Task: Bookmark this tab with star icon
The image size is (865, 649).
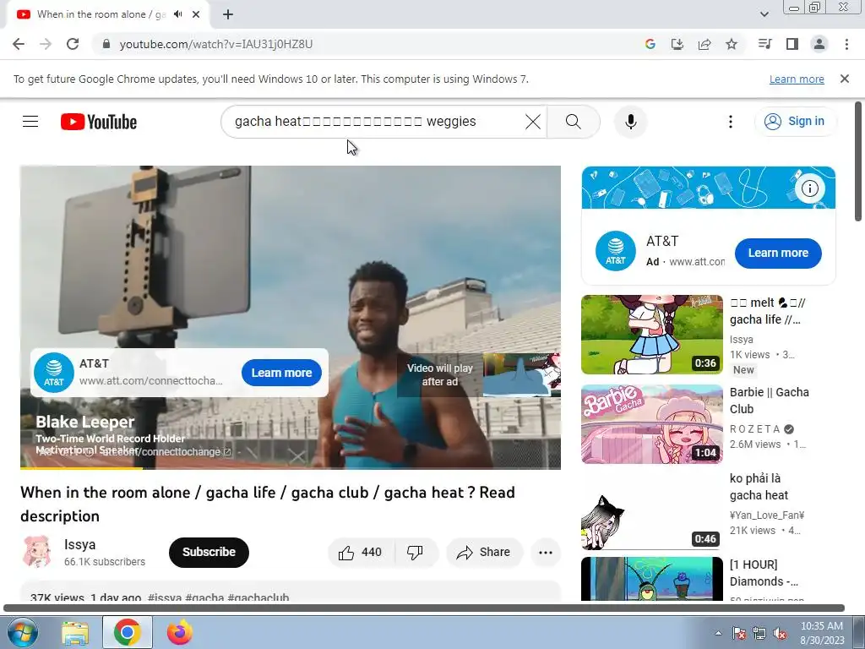Action: click(732, 44)
